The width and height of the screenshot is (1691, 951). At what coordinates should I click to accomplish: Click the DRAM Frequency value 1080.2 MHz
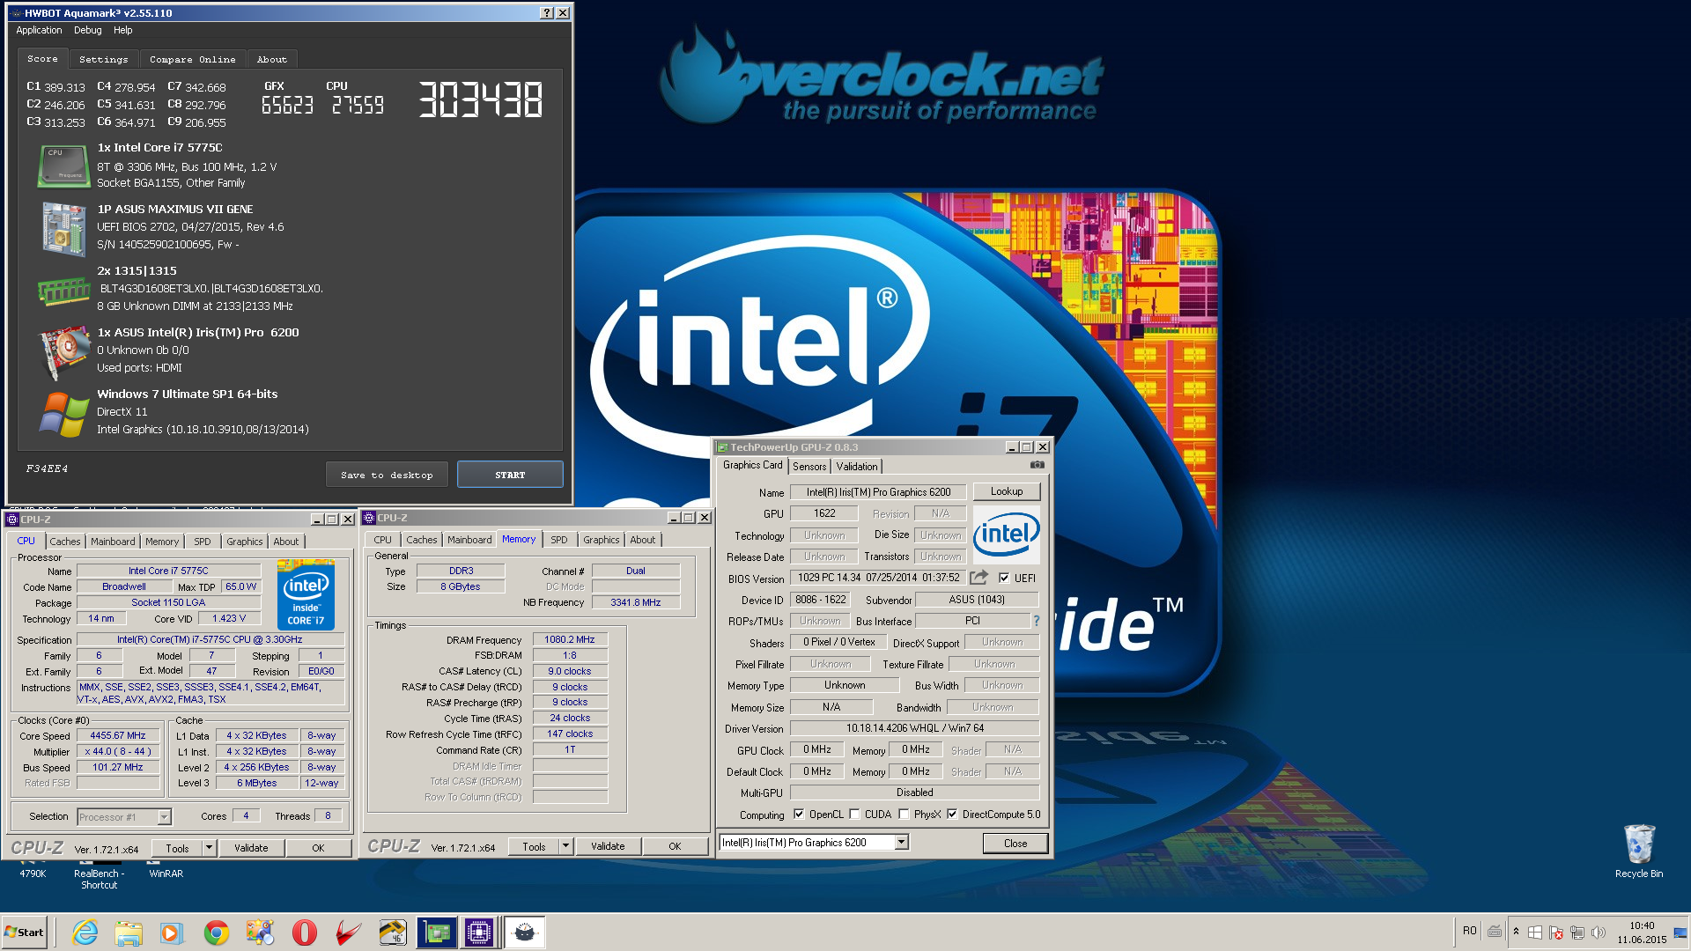pos(570,640)
